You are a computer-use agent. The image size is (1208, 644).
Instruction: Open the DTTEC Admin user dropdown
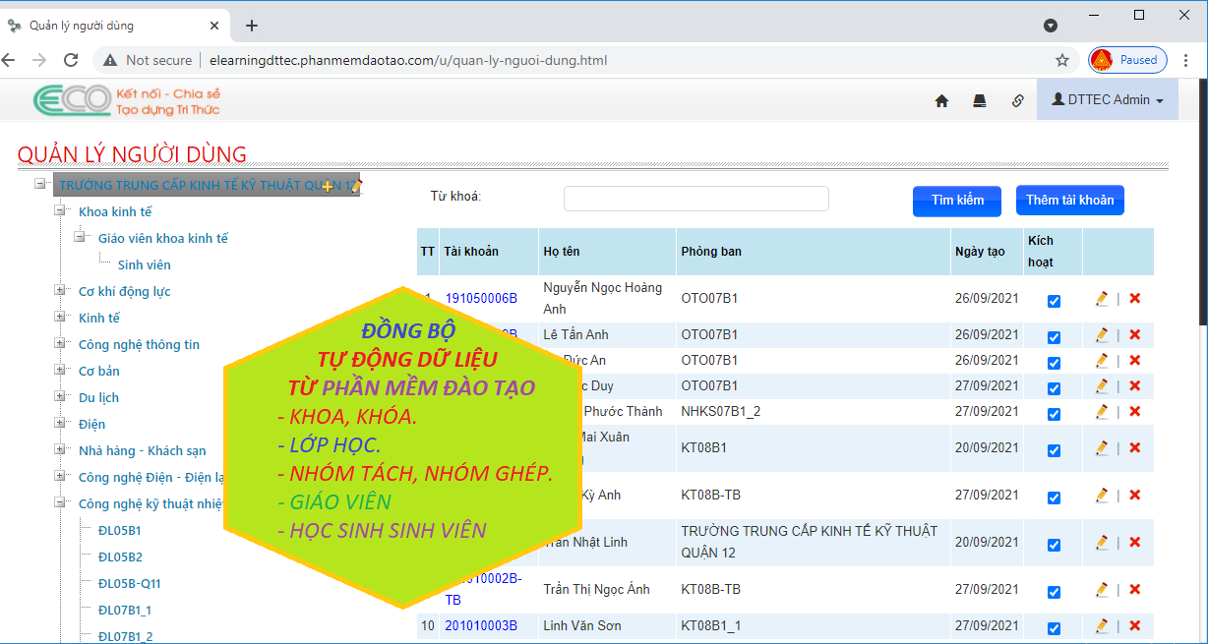tap(1107, 100)
